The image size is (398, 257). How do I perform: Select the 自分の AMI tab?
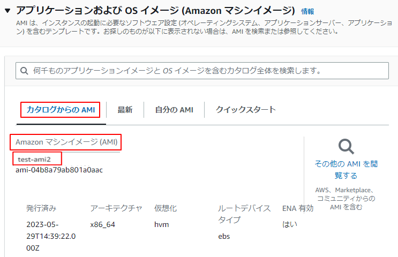[174, 110]
